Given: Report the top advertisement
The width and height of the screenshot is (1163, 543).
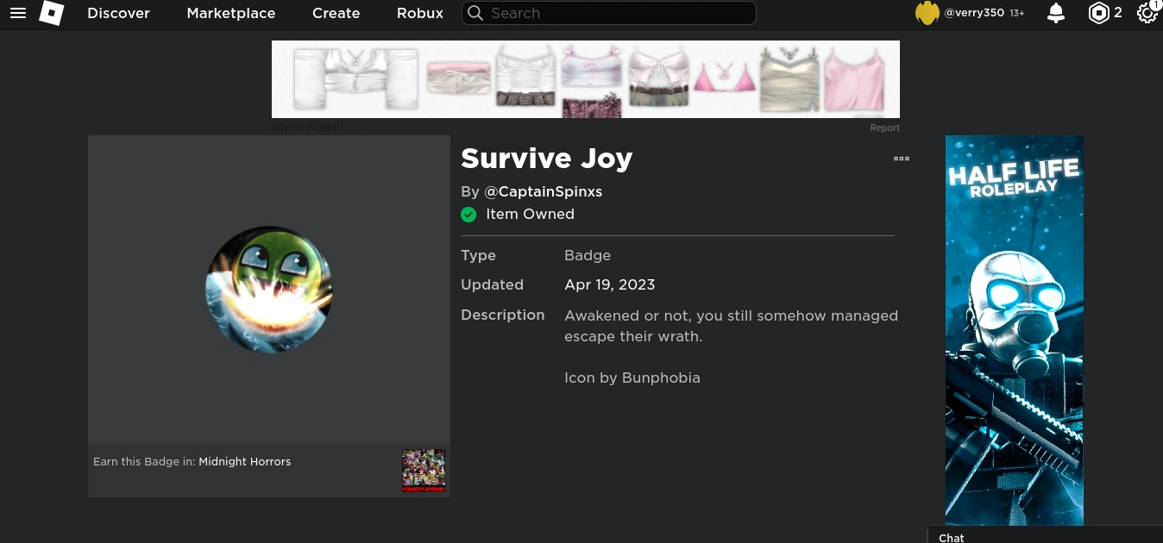Looking at the screenshot, I should point(884,127).
